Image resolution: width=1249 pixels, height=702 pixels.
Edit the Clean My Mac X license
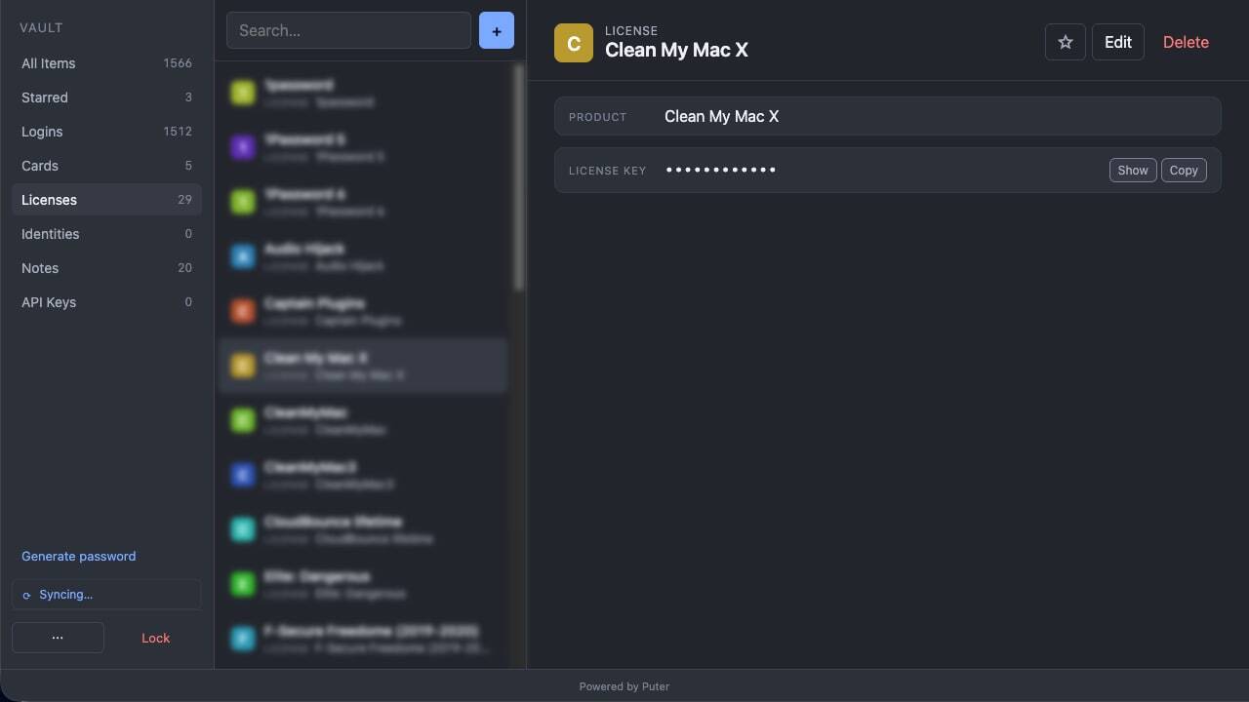click(x=1118, y=42)
